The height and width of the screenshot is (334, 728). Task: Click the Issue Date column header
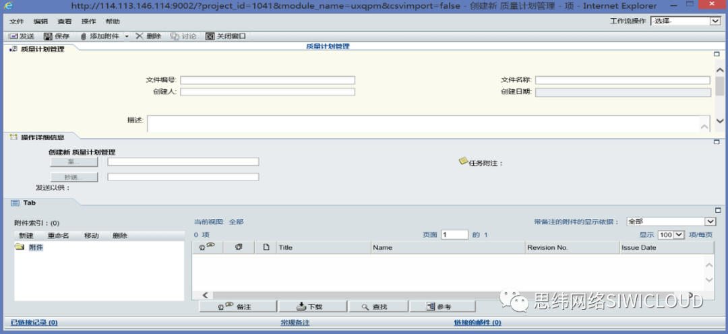[667, 248]
